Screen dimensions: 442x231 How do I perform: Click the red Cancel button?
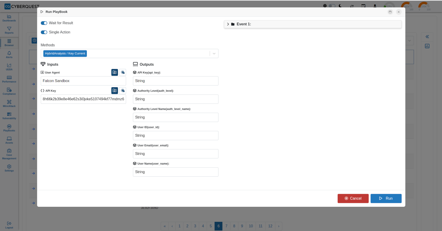[x=353, y=198]
